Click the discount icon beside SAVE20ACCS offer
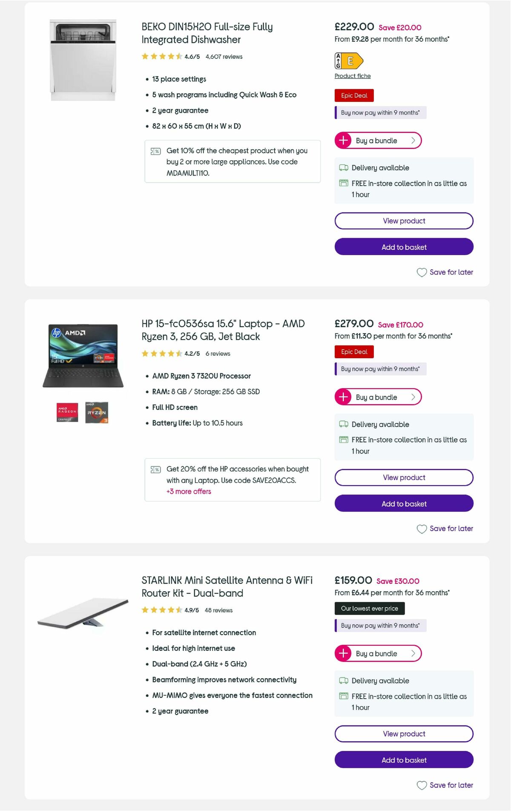 (155, 469)
